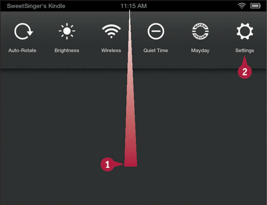The width and height of the screenshot is (267, 205).
Task: Tap the battery indicator in the status bar
Action: click(255, 6)
